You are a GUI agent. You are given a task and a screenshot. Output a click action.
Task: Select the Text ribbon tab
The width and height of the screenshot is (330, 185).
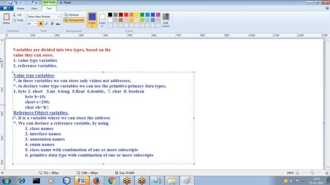tap(49, 8)
